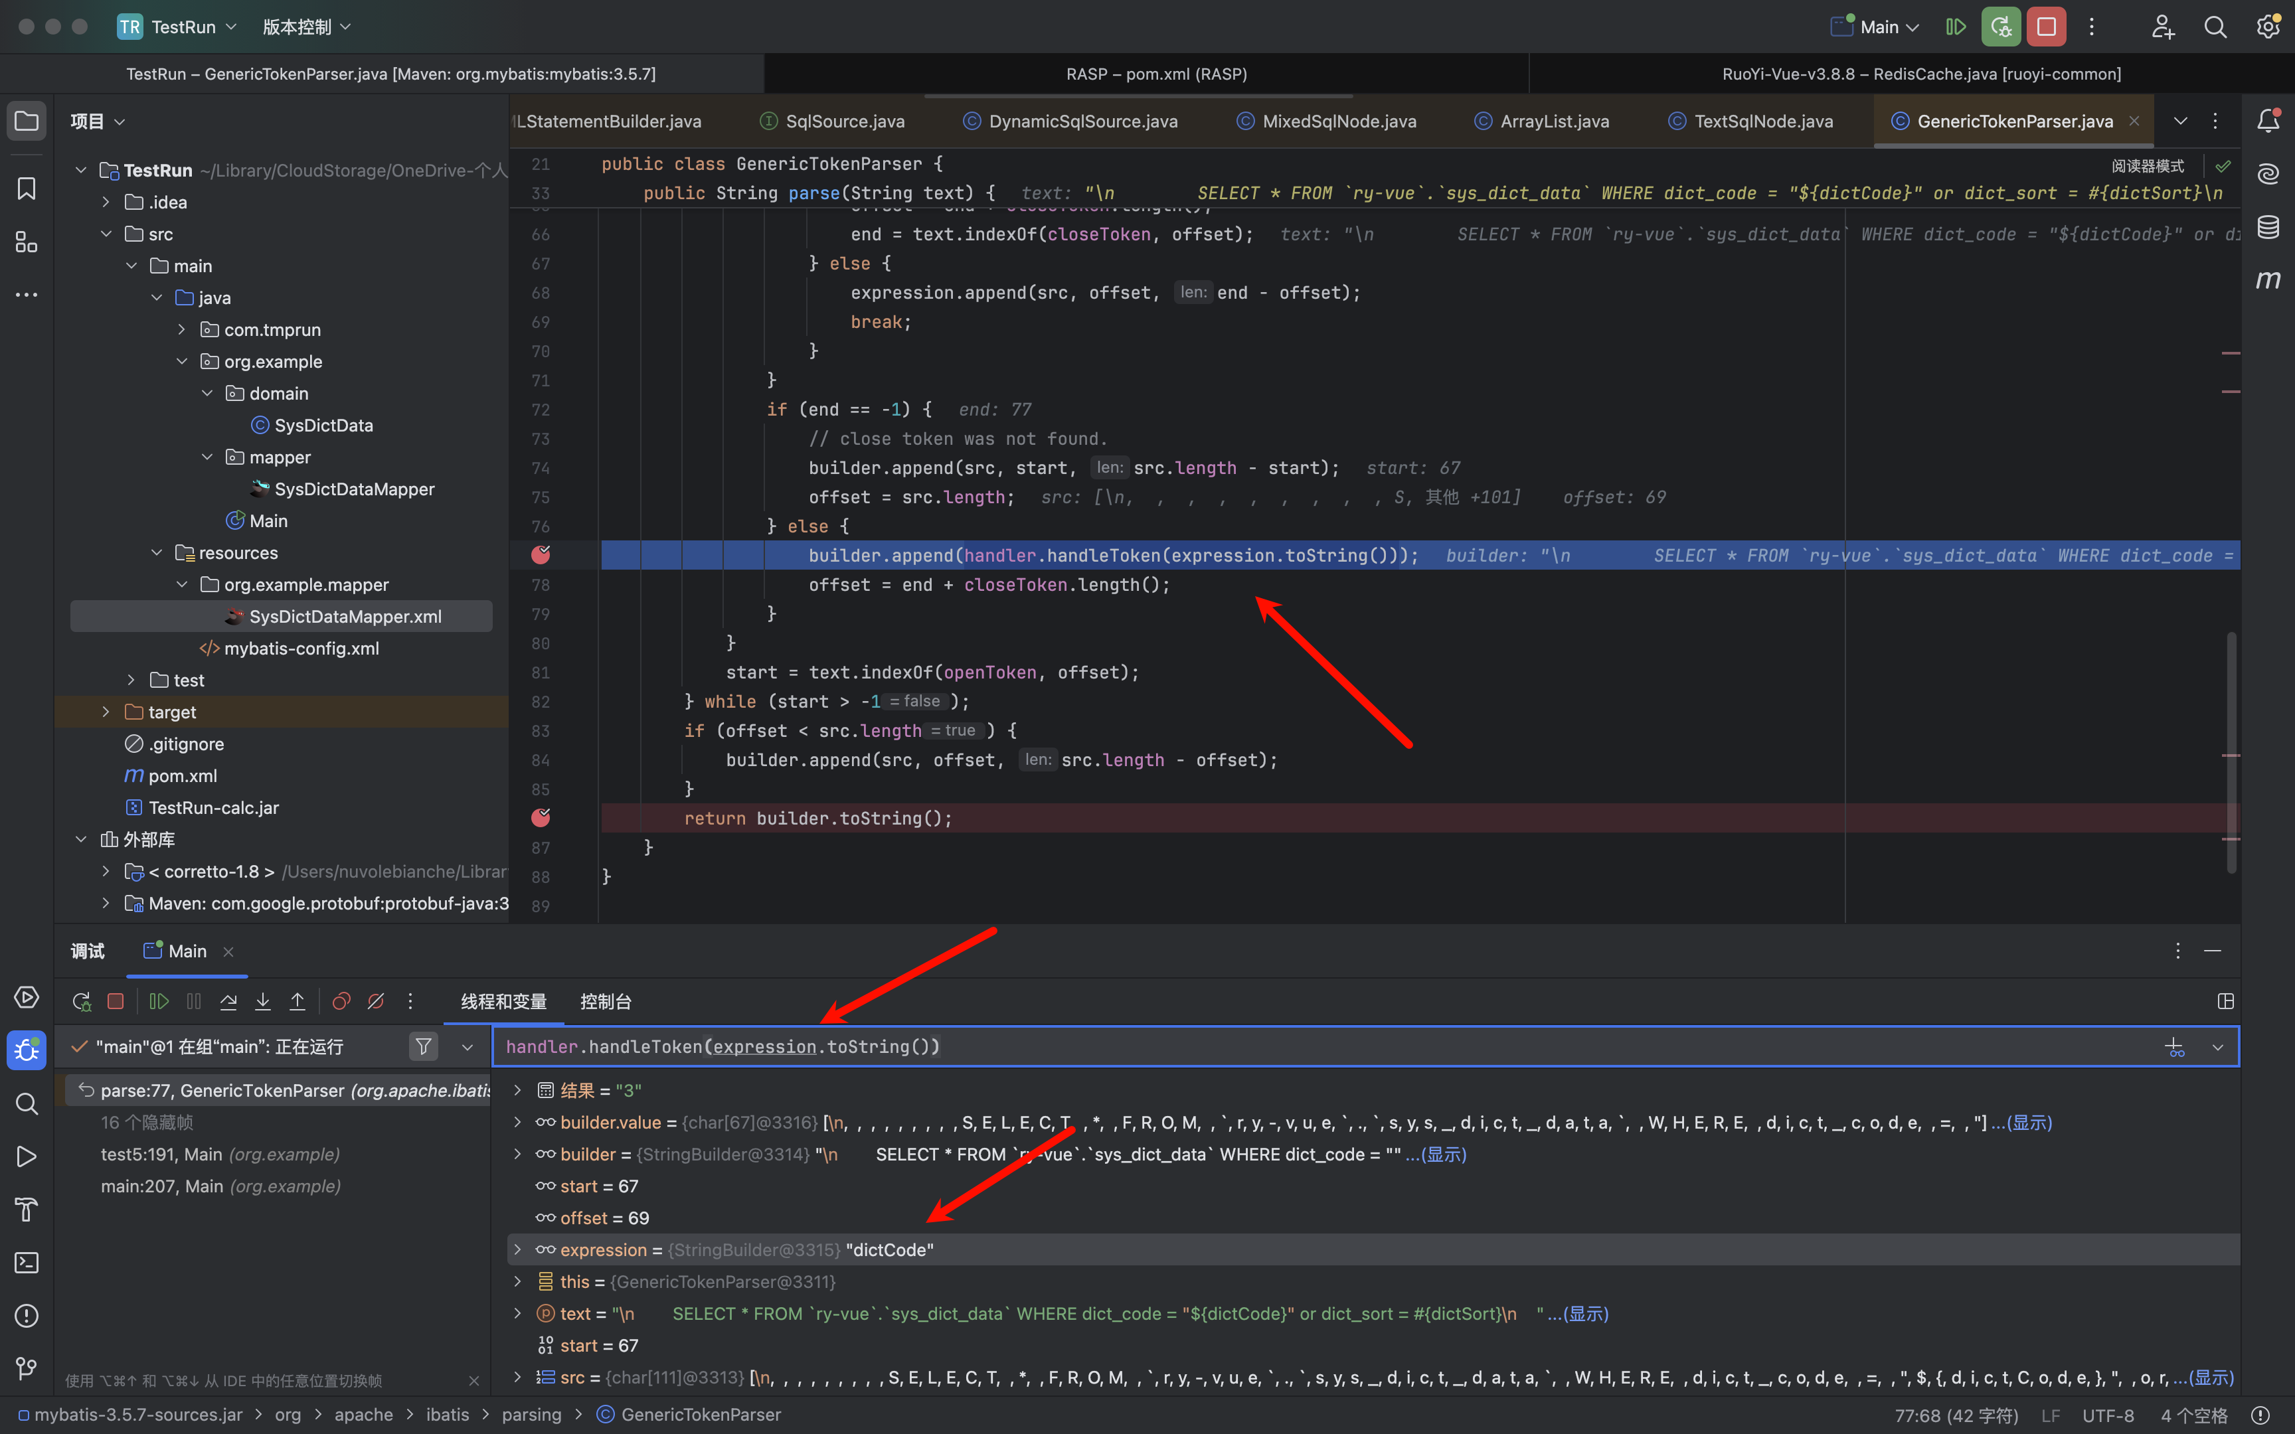Screen dimensions: 2295x1434
Task: Open the Terminal tool window
Action: click(27, 1262)
